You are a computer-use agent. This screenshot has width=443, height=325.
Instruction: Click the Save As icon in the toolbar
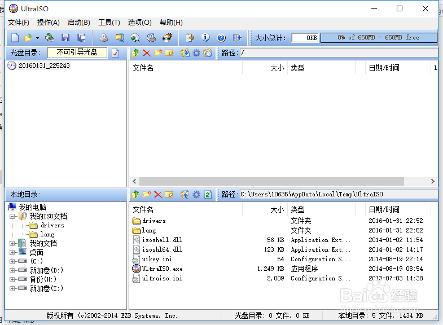pos(81,38)
